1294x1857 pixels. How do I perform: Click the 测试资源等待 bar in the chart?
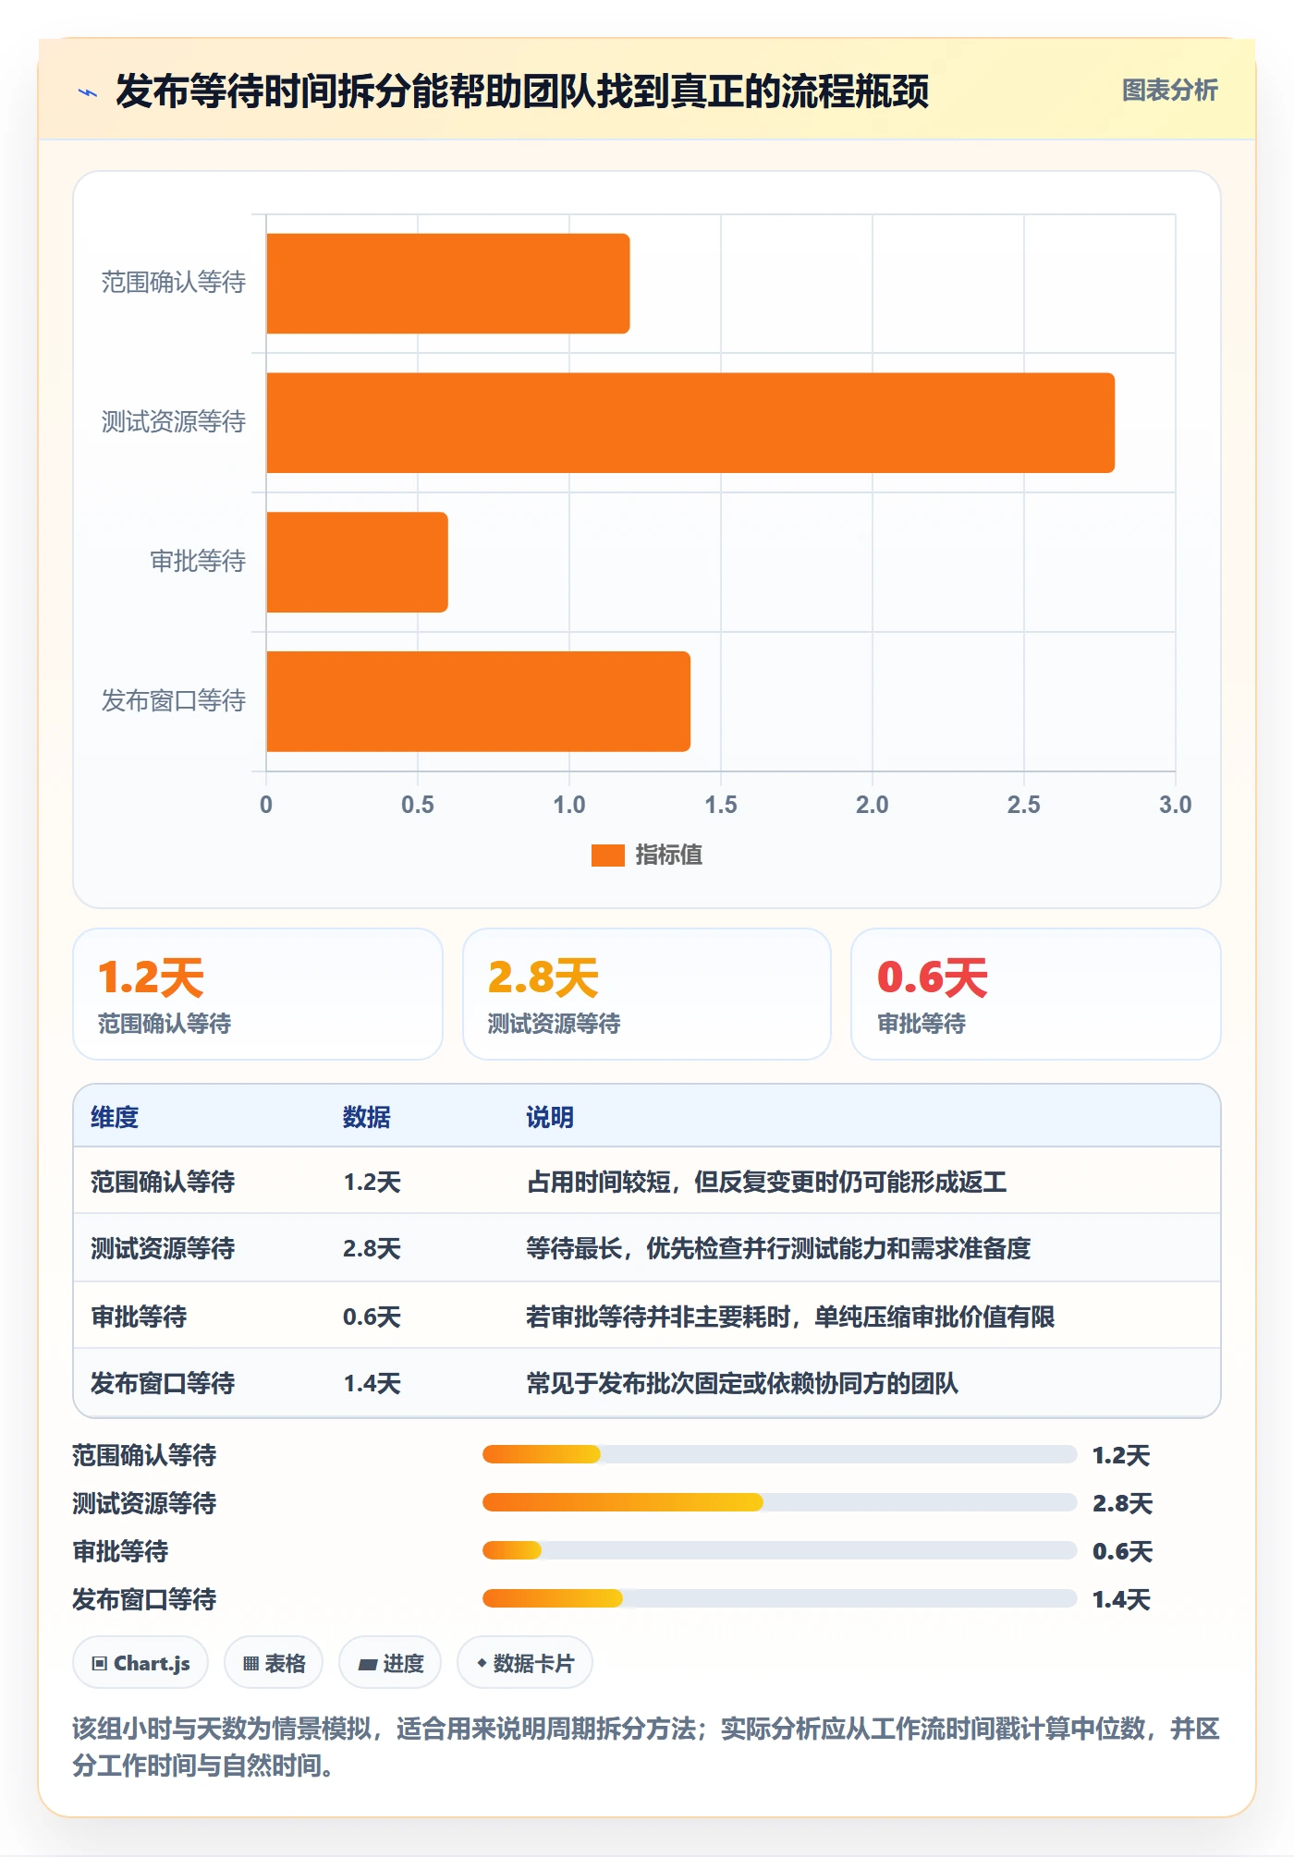click(x=690, y=423)
